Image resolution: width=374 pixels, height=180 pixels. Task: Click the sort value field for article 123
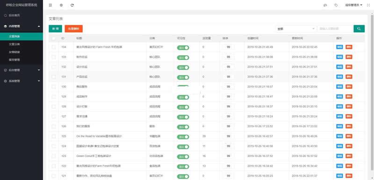(x=228, y=156)
